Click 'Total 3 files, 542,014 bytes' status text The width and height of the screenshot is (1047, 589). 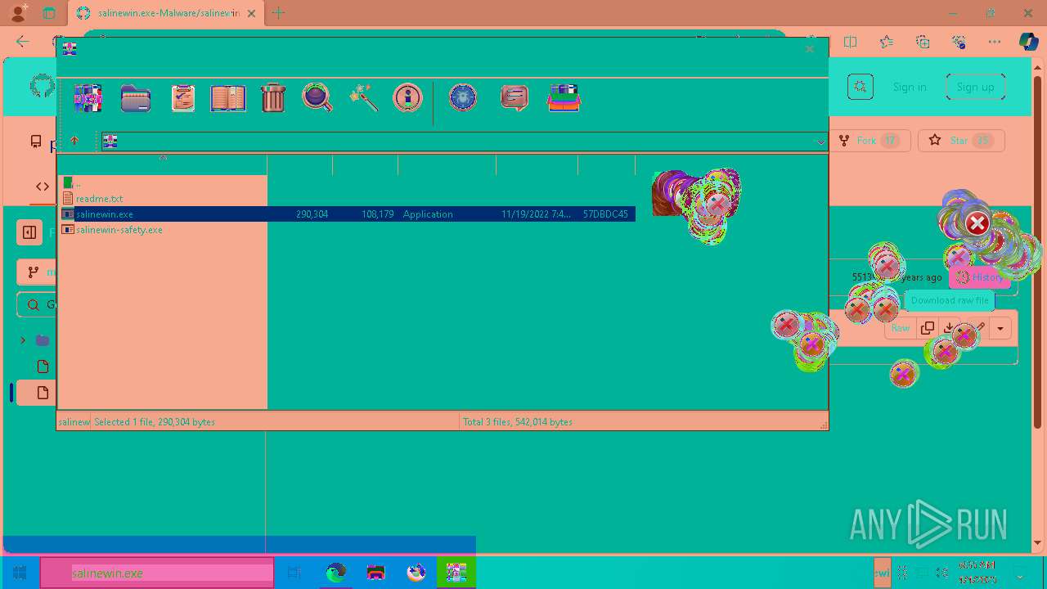point(518,422)
